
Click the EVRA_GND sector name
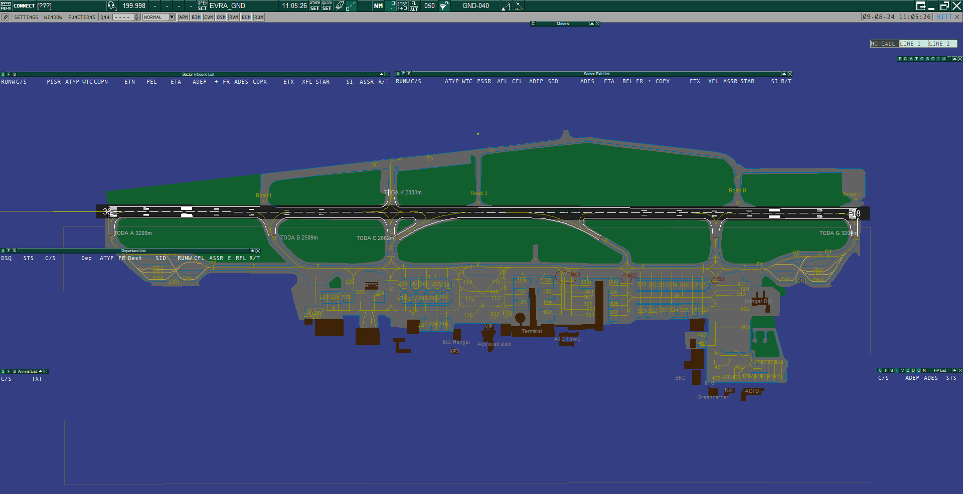click(227, 6)
